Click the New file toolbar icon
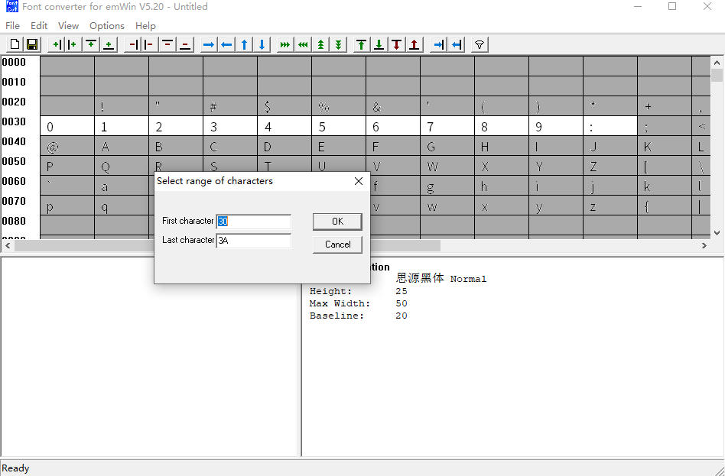 coord(14,44)
